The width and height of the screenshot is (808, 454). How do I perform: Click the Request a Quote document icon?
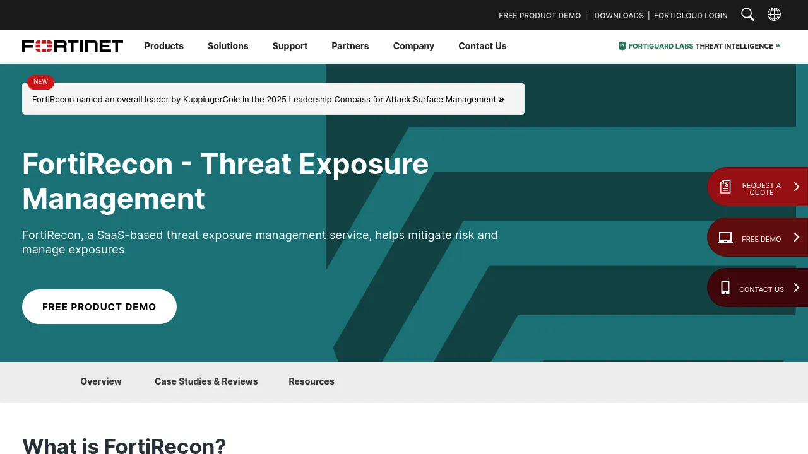click(x=725, y=187)
